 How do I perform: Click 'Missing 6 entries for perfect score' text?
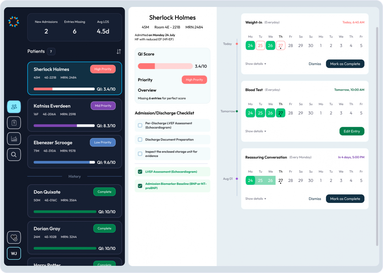162,98
